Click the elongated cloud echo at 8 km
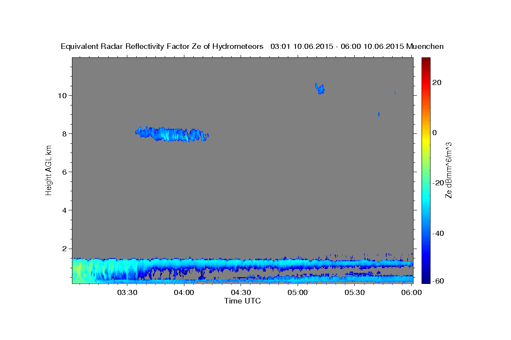 click(172, 134)
